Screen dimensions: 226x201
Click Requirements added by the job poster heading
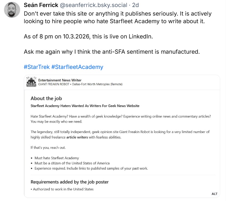(70, 182)
